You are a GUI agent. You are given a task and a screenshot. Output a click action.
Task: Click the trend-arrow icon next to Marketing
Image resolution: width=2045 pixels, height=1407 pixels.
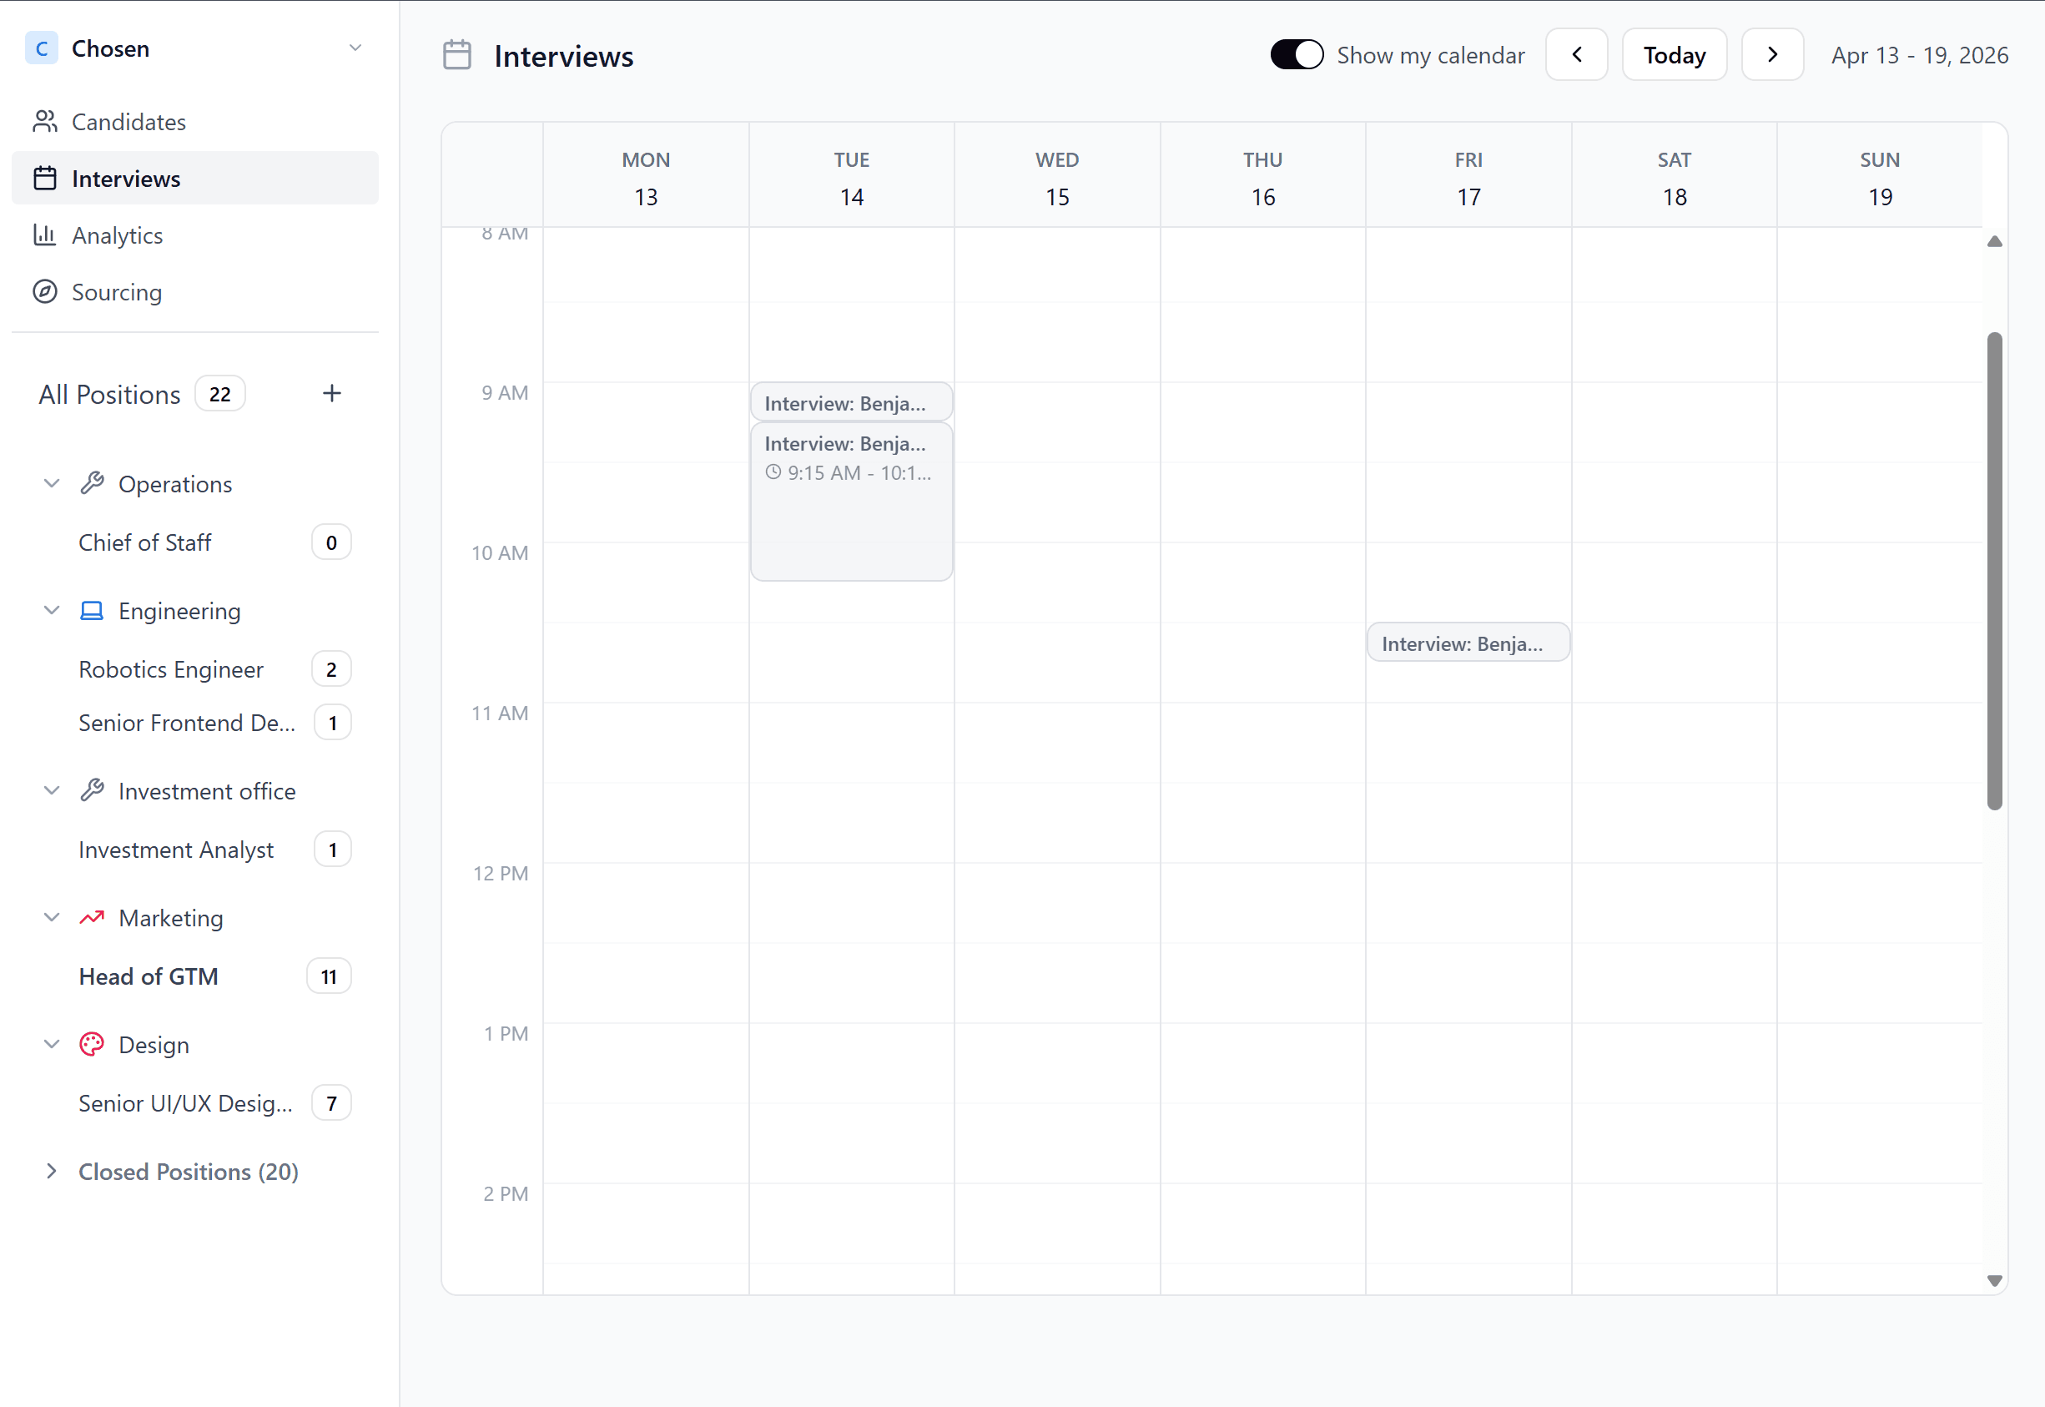tap(93, 918)
